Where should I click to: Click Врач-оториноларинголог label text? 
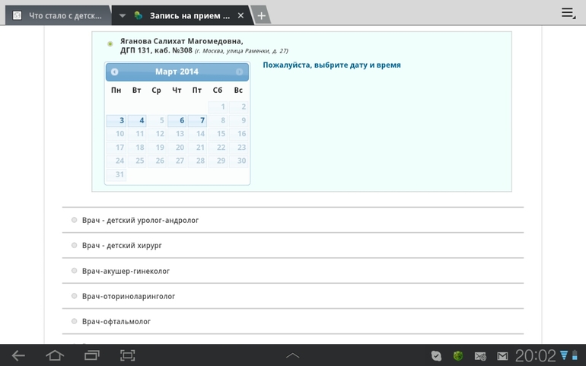pyautogui.click(x=129, y=297)
